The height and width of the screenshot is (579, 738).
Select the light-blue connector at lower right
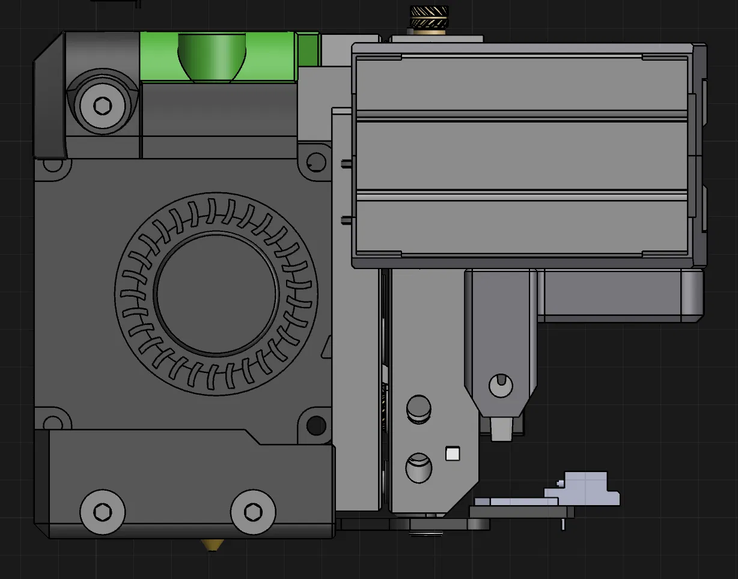(582, 488)
